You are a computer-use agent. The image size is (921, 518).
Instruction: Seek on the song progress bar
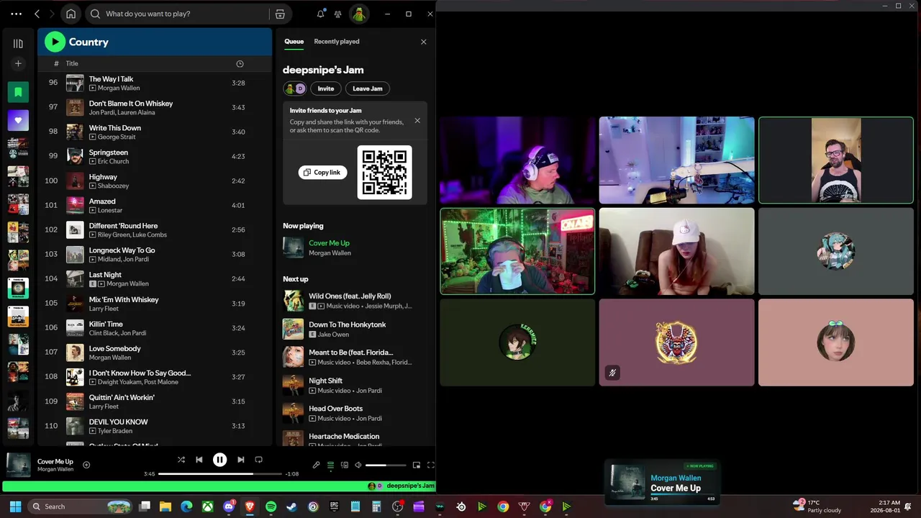click(220, 474)
